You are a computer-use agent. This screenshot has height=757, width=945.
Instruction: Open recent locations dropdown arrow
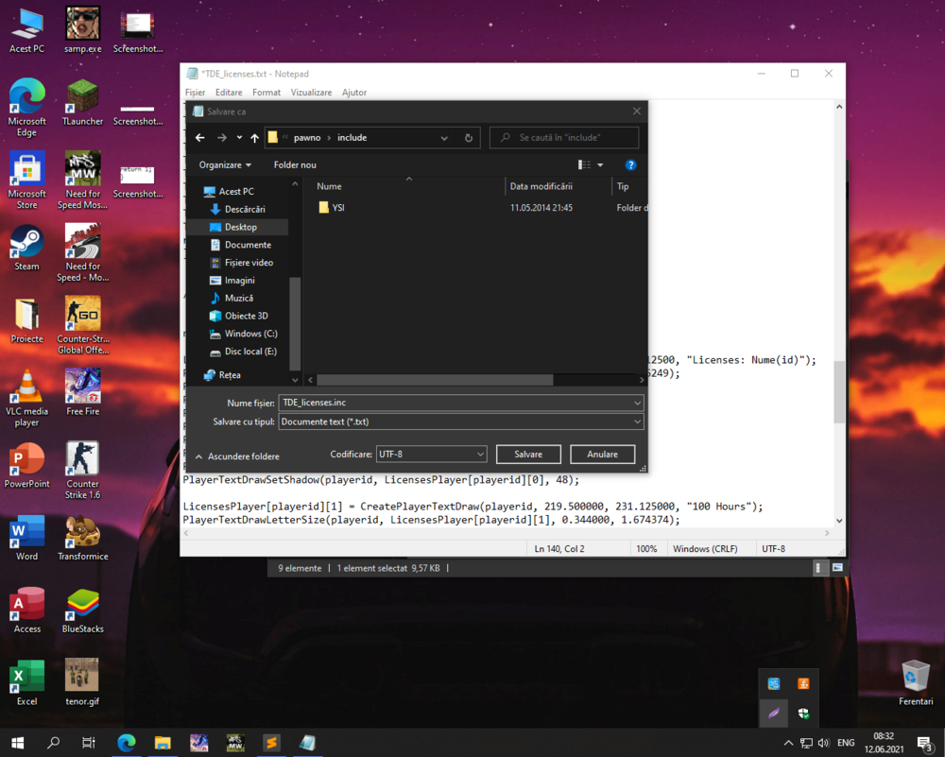pyautogui.click(x=239, y=138)
